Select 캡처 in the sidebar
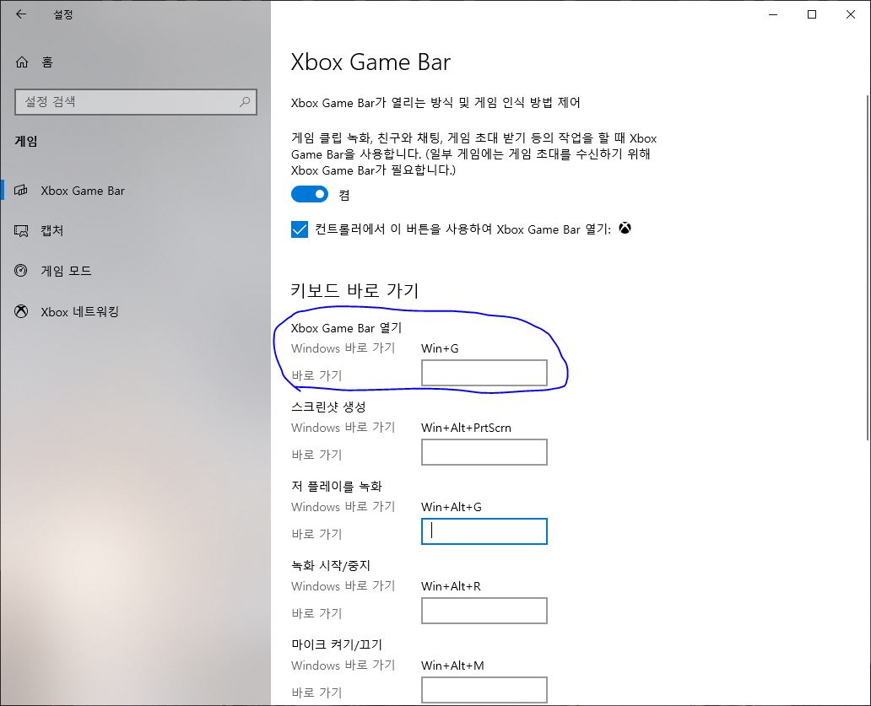Viewport: 871px width, 706px height. click(x=135, y=230)
